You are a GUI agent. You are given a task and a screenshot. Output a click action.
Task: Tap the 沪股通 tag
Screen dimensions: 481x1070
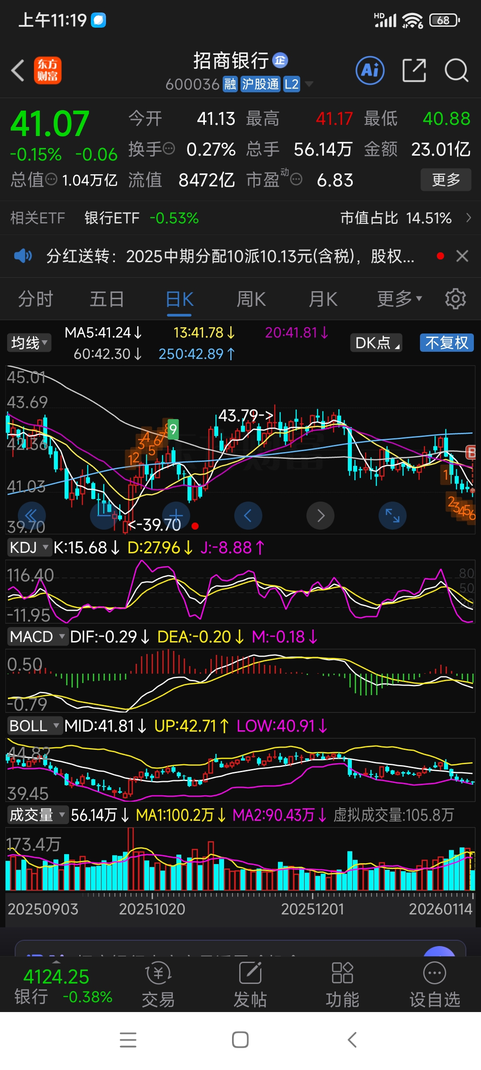point(261,84)
